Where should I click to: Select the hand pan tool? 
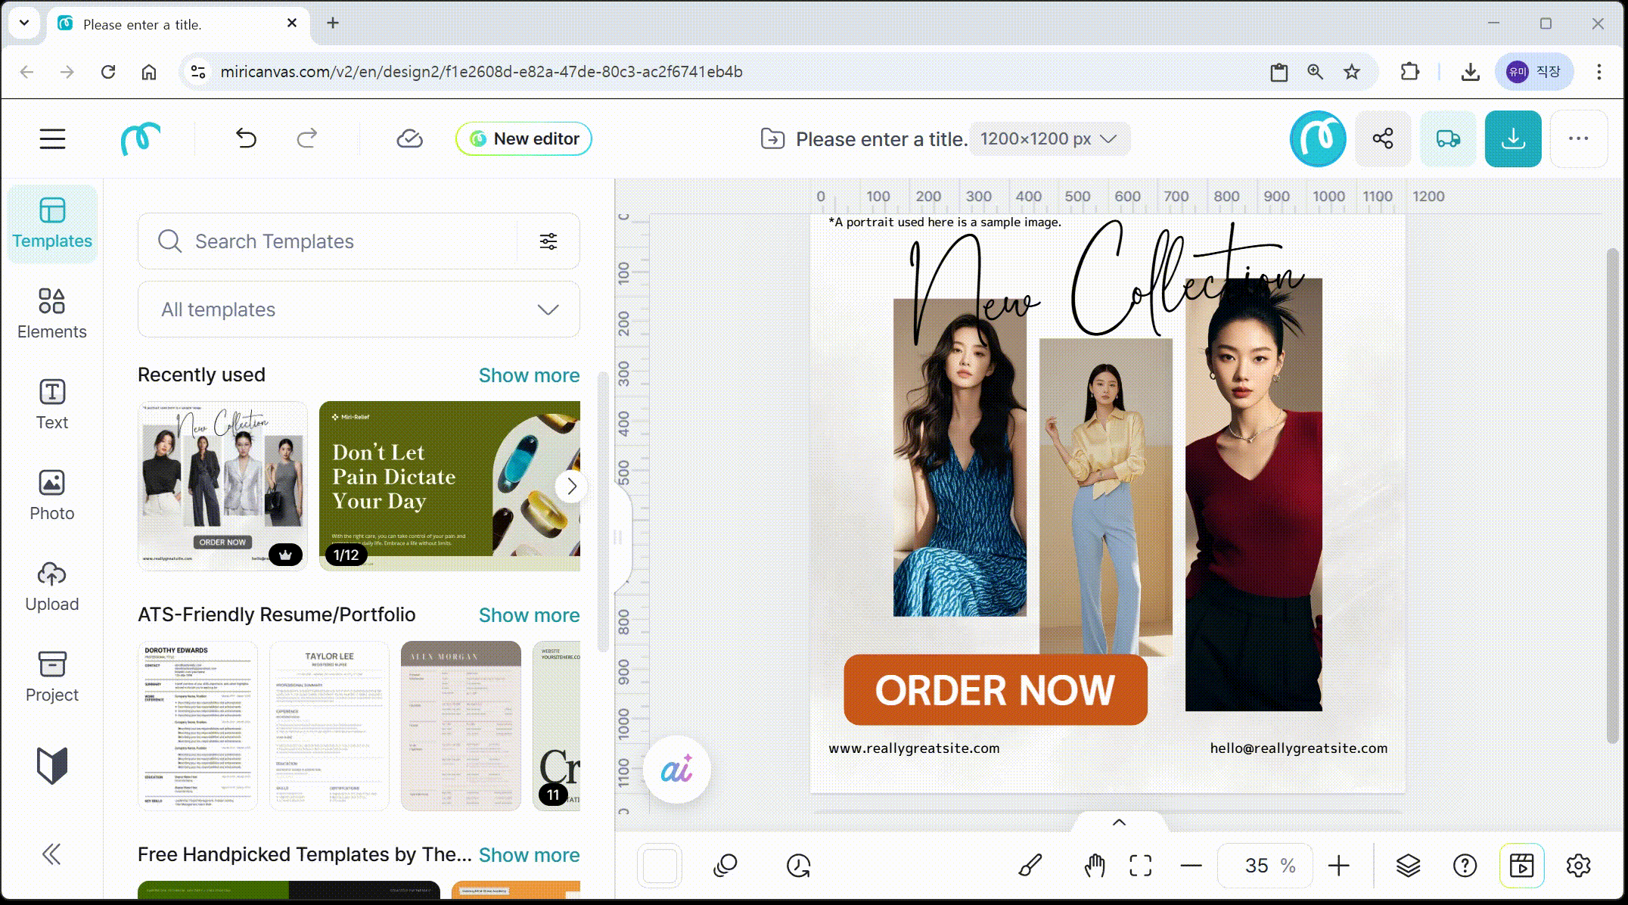(1094, 865)
